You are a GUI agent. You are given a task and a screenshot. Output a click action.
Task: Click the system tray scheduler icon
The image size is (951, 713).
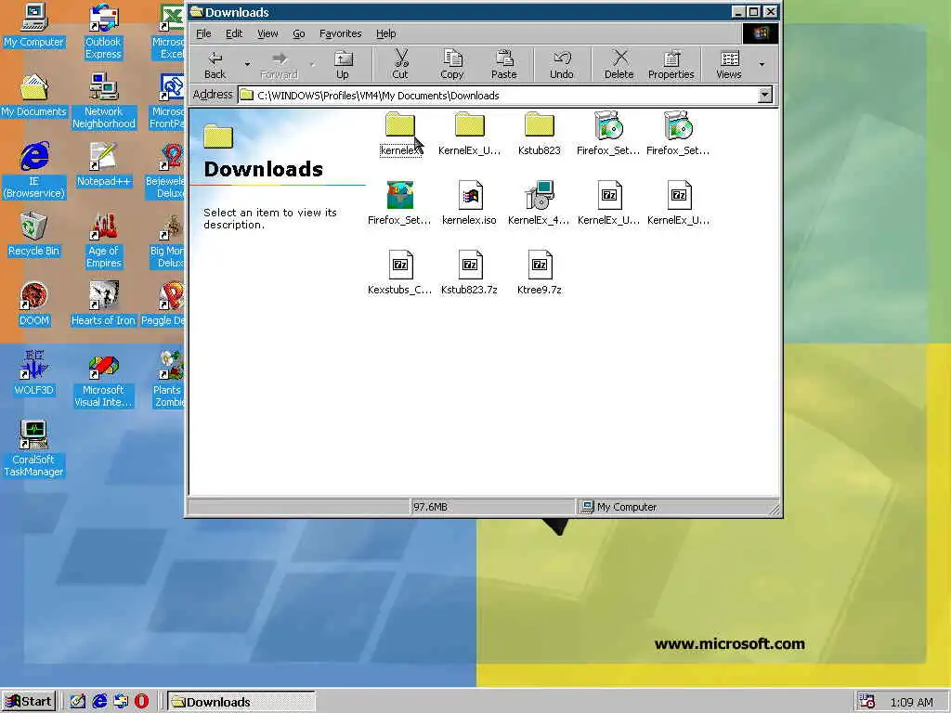point(866,702)
